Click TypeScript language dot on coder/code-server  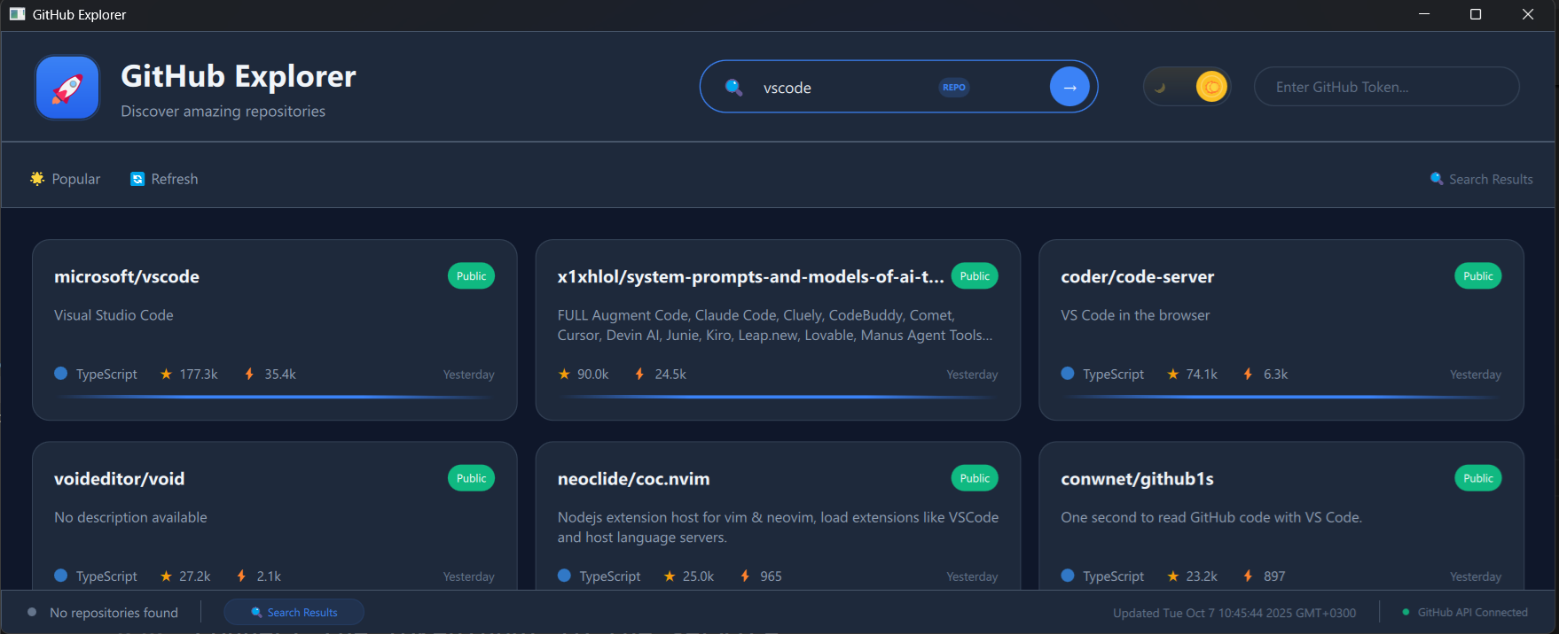coord(1068,374)
